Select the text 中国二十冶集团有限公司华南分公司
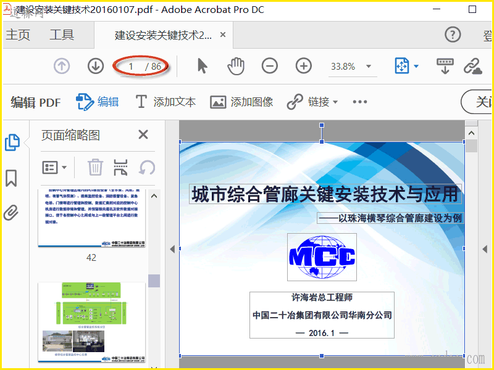 click(x=322, y=315)
